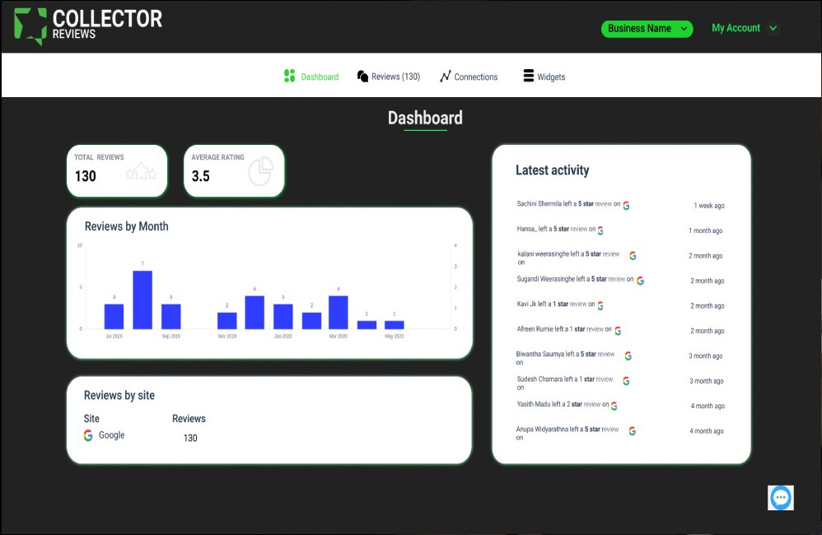Select the Average Rating 3.5 card
Image resolution: width=822 pixels, height=535 pixels.
(x=234, y=171)
